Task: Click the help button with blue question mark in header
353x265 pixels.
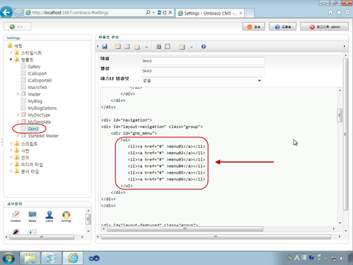Action: (x=282, y=27)
